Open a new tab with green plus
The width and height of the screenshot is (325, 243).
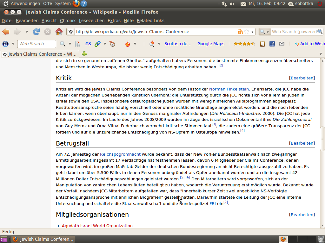[x=84, y=54]
